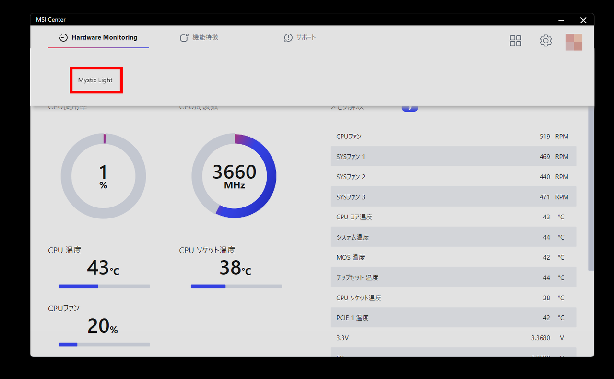Select the システム温度 row
Image resolution: width=614 pixels, height=379 pixels.
tap(453, 237)
